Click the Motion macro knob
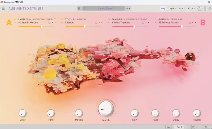Image resolution: width=212 pixels, height=129 pixels. tap(79, 113)
